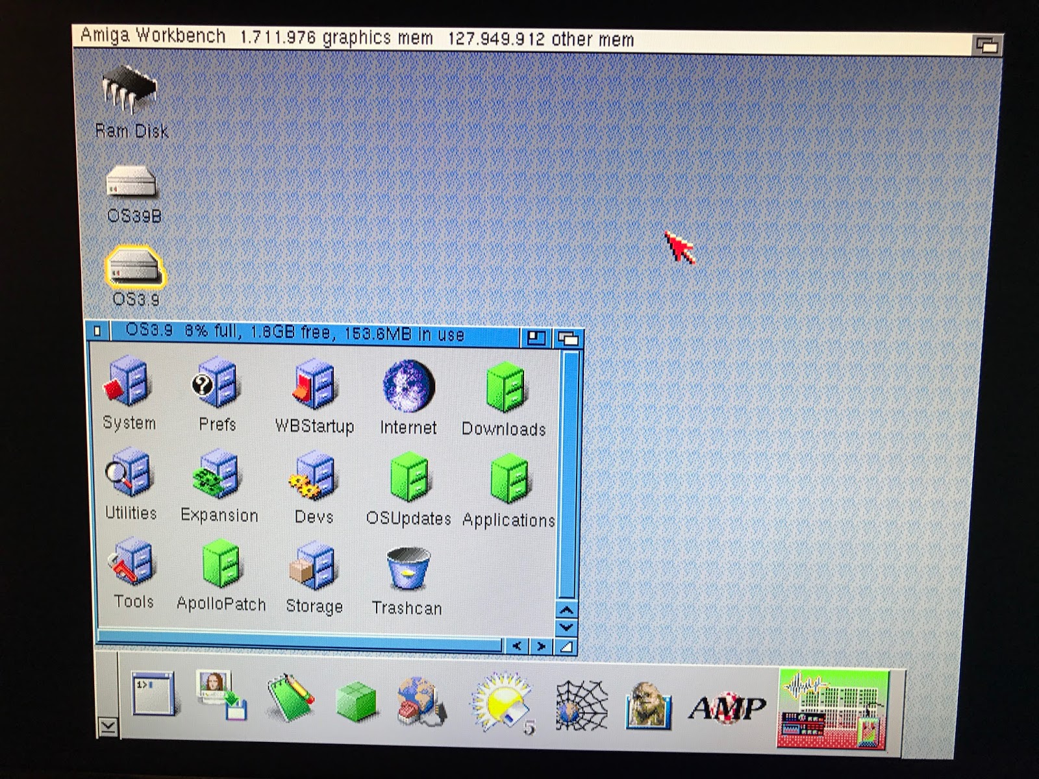The height and width of the screenshot is (779, 1039).
Task: Open the Ram Disk icon
Action: (130, 91)
